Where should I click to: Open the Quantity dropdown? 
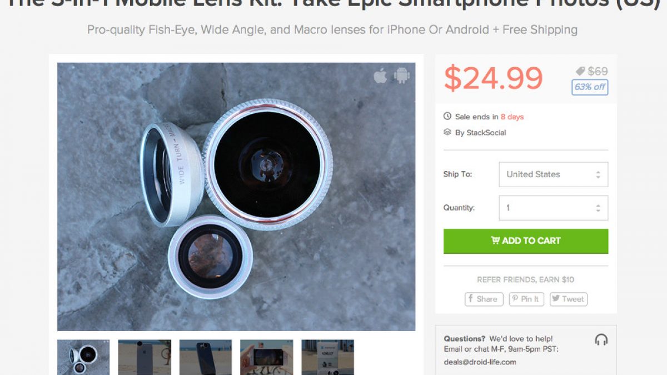pos(553,208)
